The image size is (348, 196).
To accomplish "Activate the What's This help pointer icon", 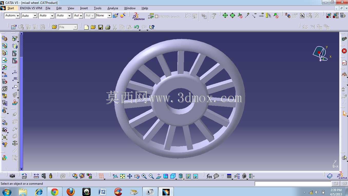I will 152,27.
